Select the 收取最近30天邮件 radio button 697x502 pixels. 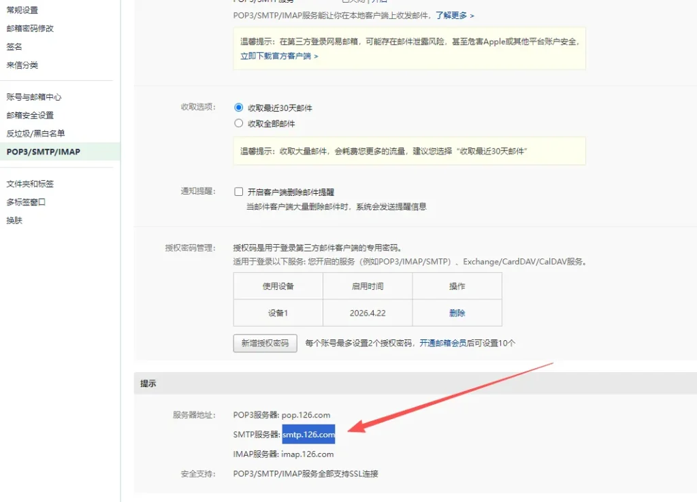238,107
